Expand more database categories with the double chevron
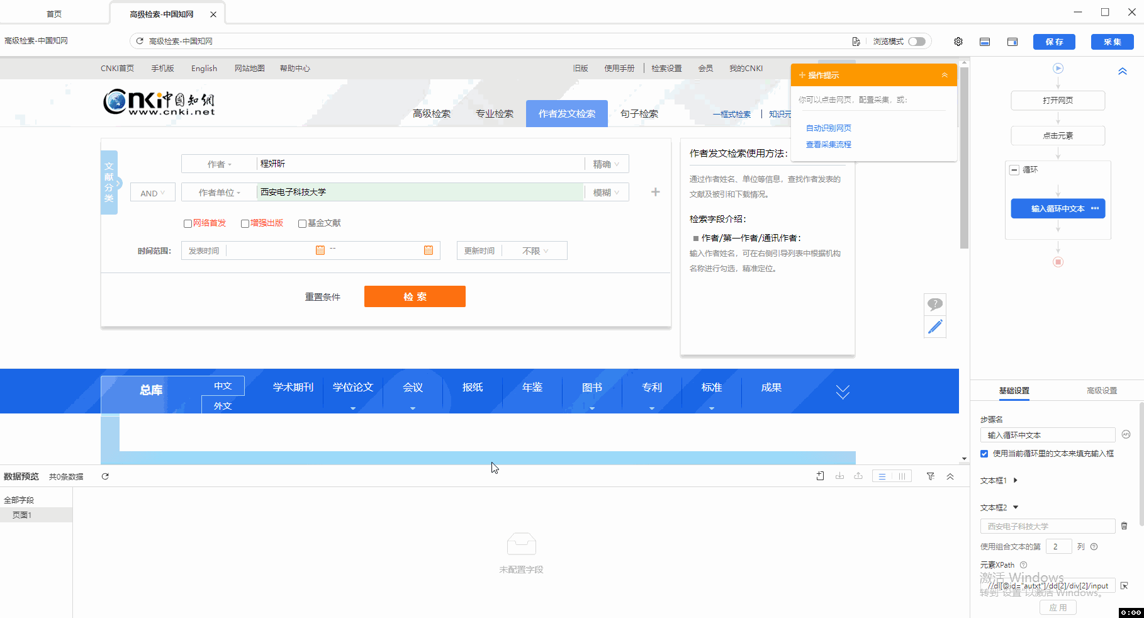This screenshot has width=1144, height=618. (843, 392)
